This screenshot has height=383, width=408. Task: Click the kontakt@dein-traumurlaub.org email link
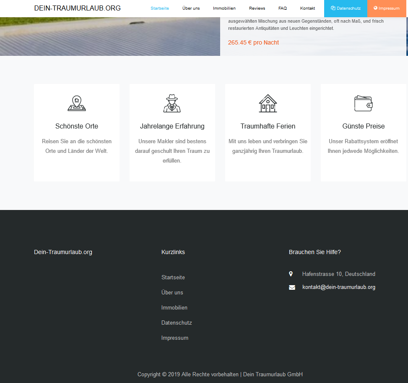[x=338, y=287]
